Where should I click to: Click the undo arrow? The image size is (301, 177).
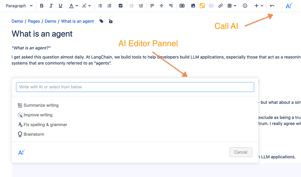pos(272,6)
